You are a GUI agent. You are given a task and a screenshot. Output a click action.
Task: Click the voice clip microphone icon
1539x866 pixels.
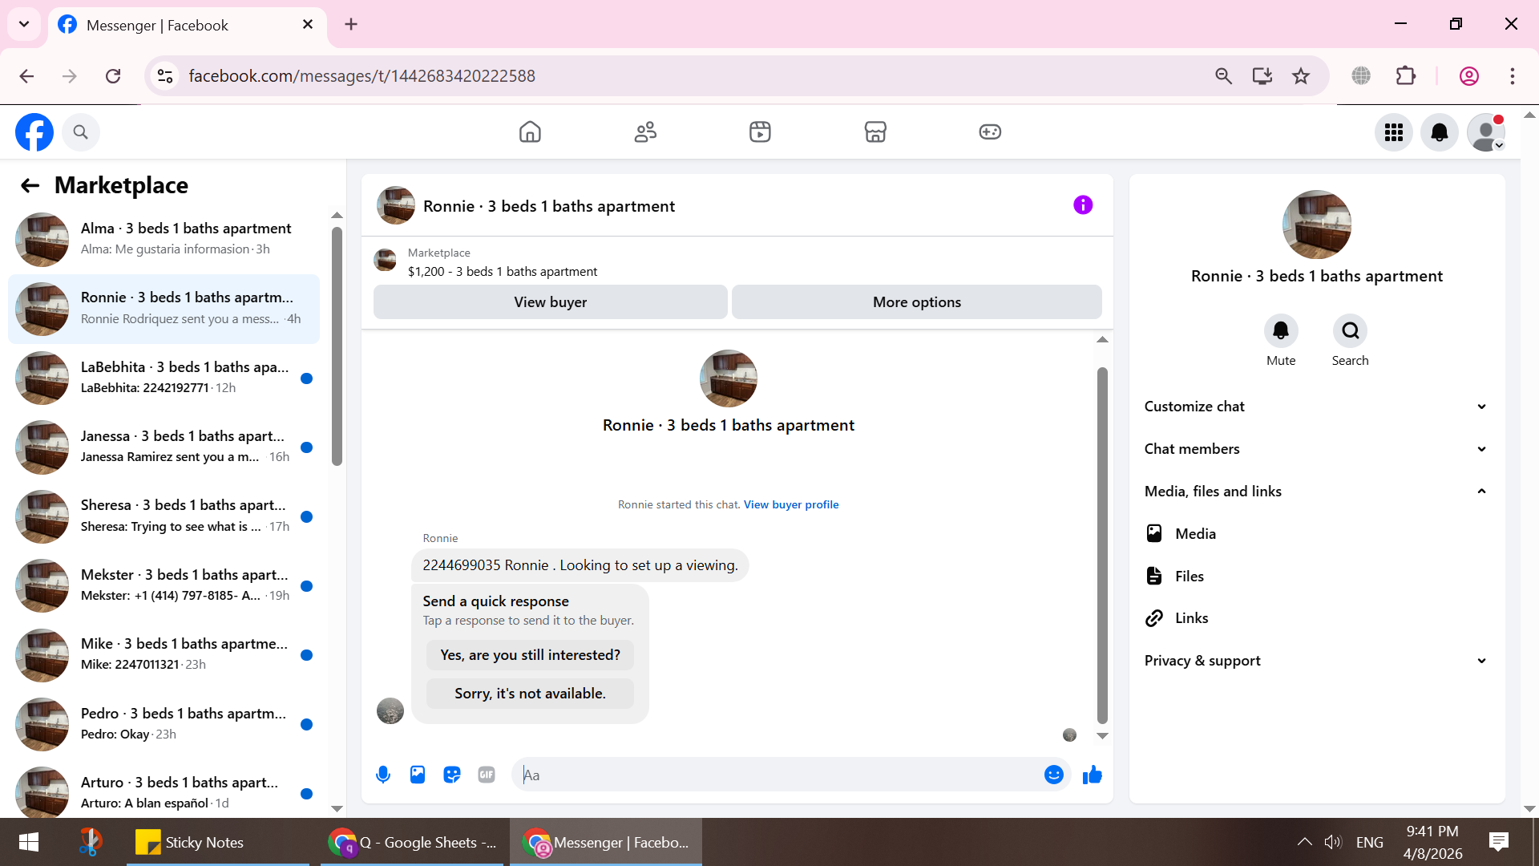coord(383,775)
